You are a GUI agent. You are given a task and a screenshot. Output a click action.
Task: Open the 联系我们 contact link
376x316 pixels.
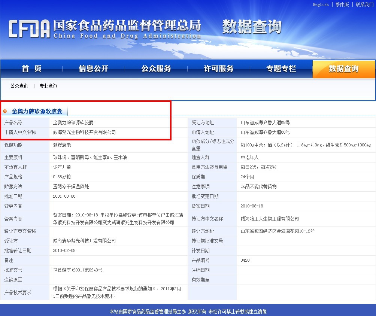pyautogui.click(x=364, y=4)
